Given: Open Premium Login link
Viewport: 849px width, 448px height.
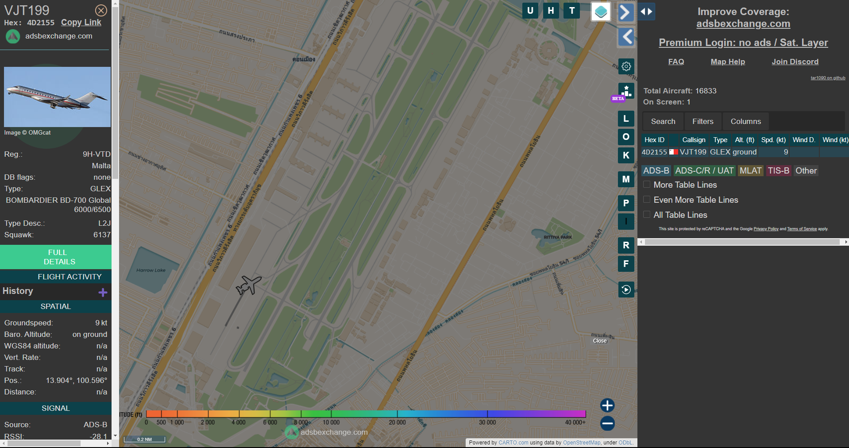Looking at the screenshot, I should coord(743,42).
